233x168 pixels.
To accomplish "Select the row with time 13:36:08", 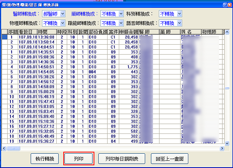I will pos(46,37).
